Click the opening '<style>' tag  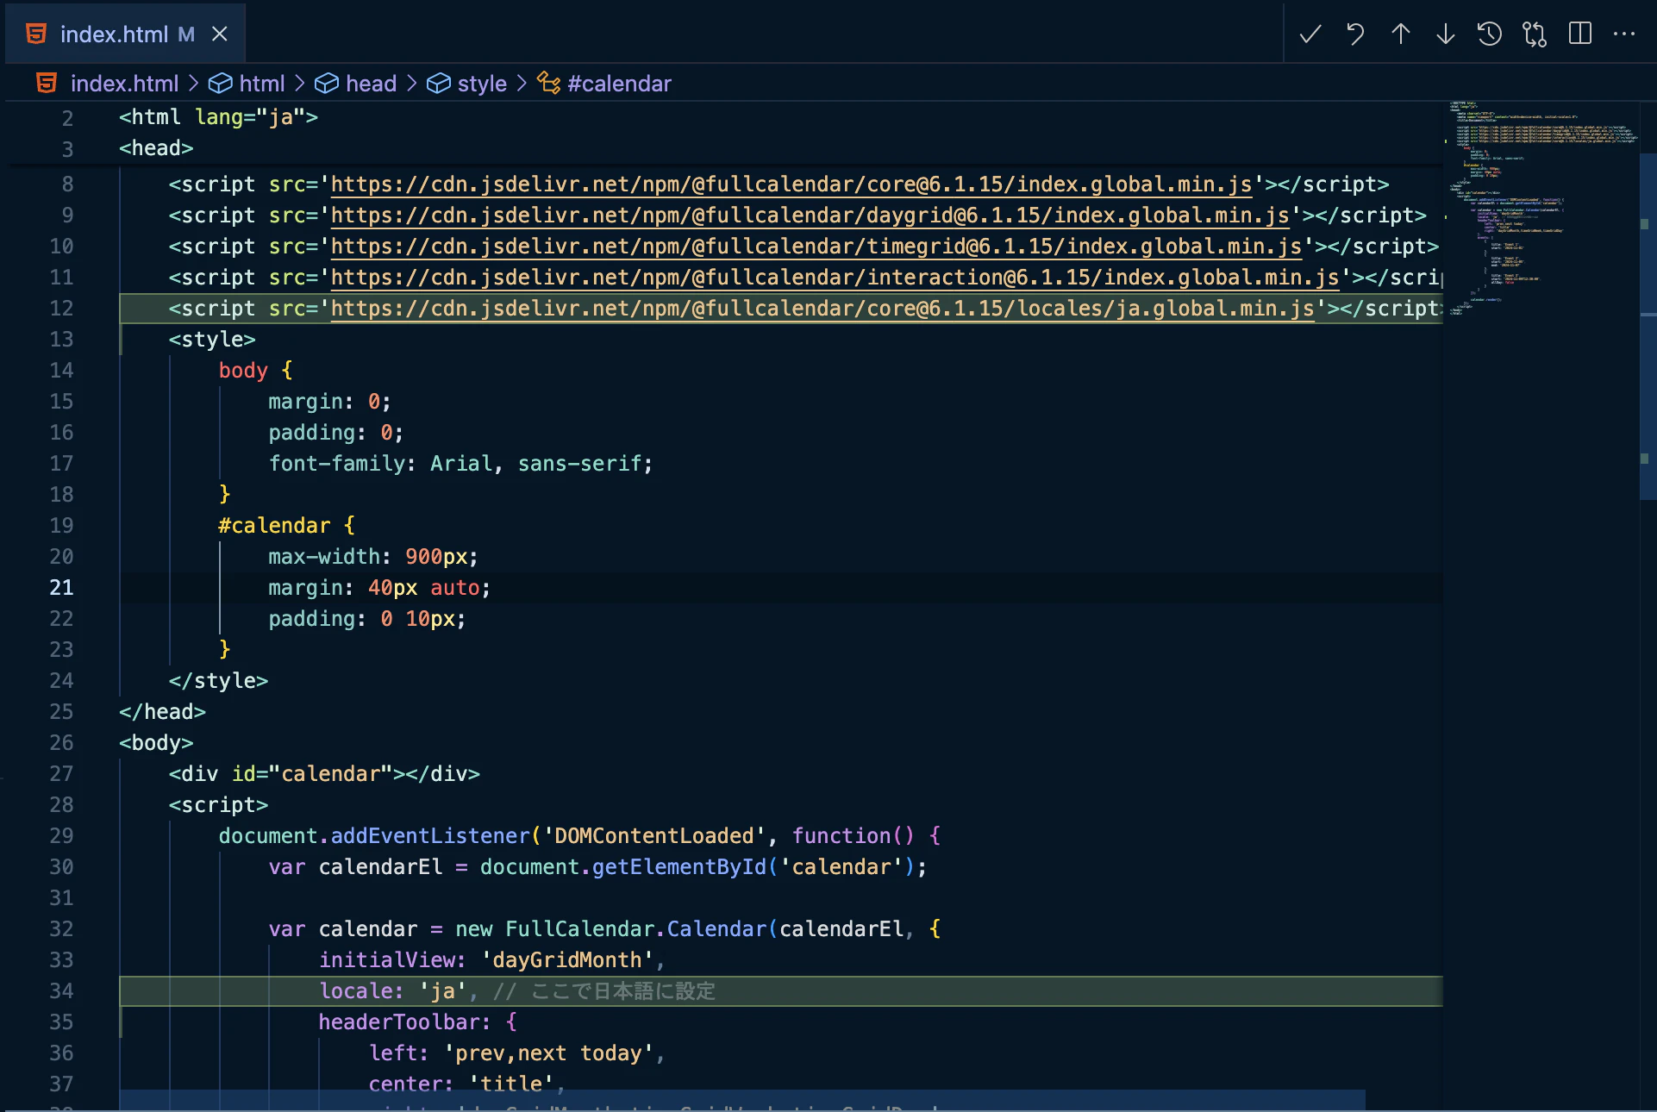point(212,340)
